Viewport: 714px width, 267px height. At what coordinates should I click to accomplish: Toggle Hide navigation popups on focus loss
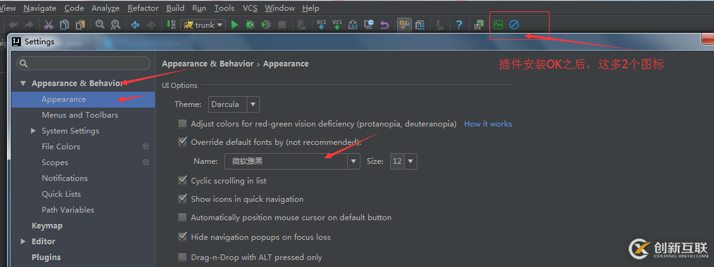(182, 237)
